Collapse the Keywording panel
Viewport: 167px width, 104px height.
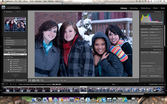coord(163,50)
